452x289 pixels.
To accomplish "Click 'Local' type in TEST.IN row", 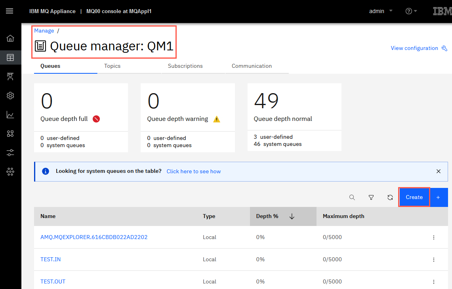I will [209, 259].
